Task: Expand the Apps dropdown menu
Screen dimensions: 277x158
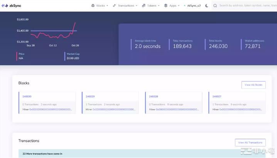Action: [x=172, y=6]
